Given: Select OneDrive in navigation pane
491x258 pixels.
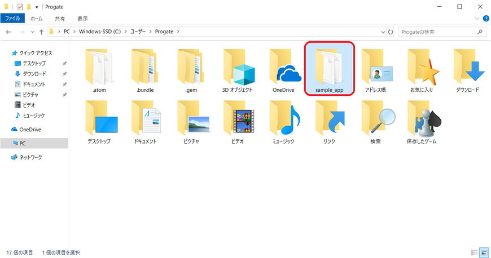Looking at the screenshot, I should click(x=26, y=130).
